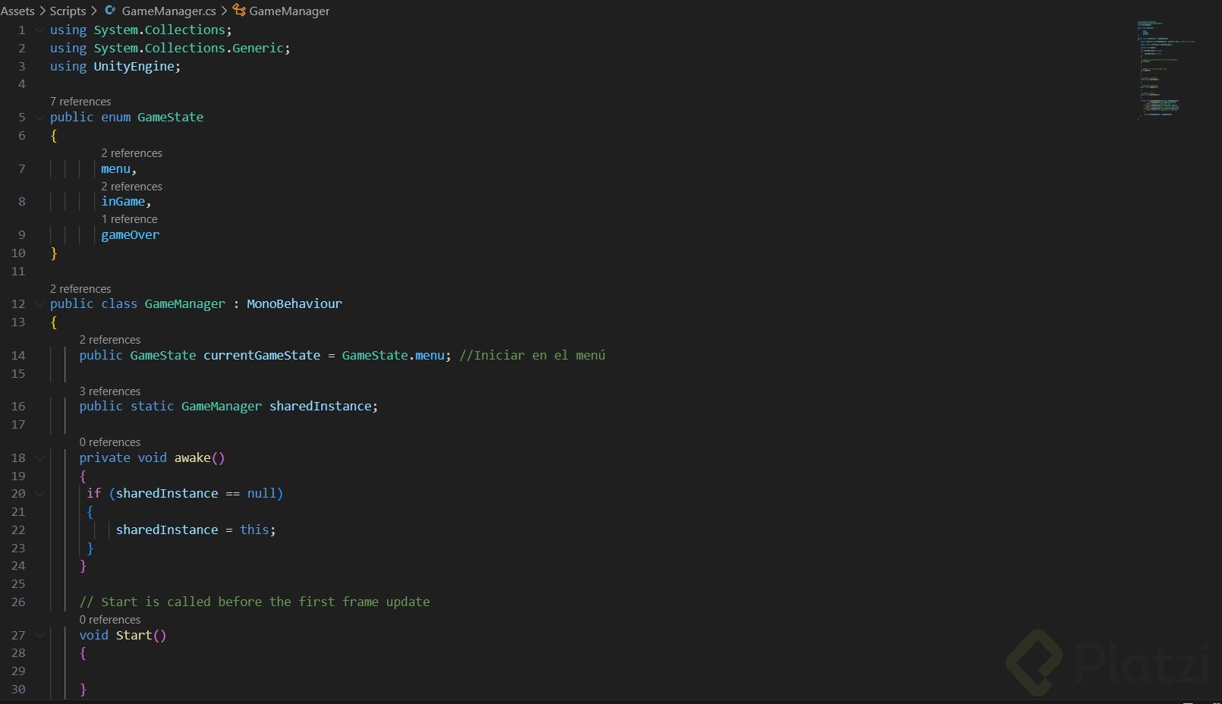Open the 2 references lens above menu
This screenshot has width=1222, height=704.
tap(132, 152)
